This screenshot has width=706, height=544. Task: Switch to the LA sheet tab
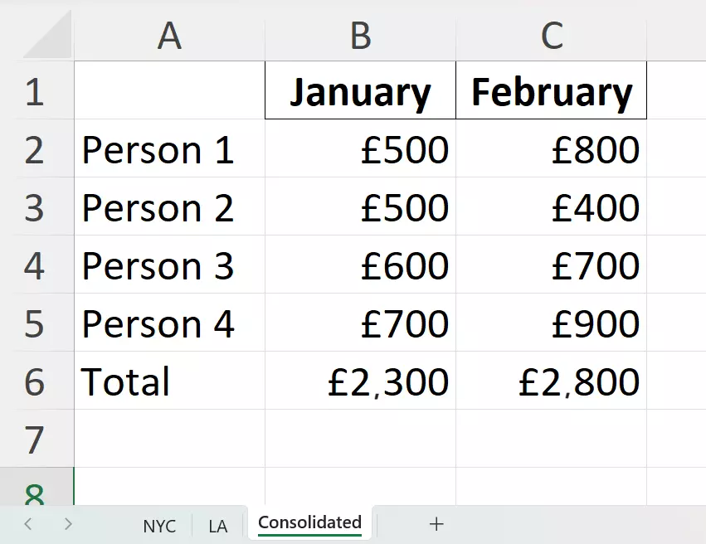217,525
